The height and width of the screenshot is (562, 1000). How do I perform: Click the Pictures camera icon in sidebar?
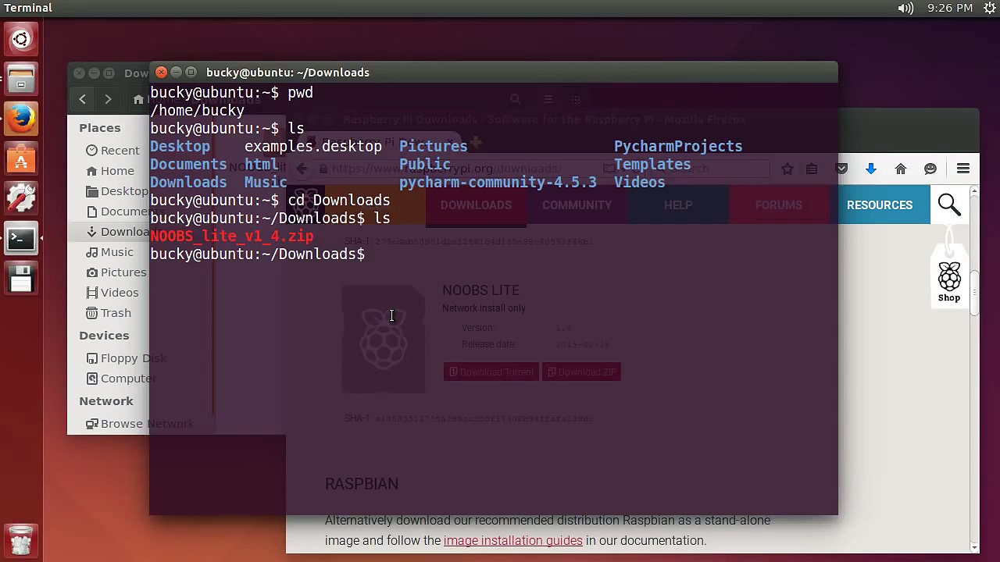[x=92, y=272]
